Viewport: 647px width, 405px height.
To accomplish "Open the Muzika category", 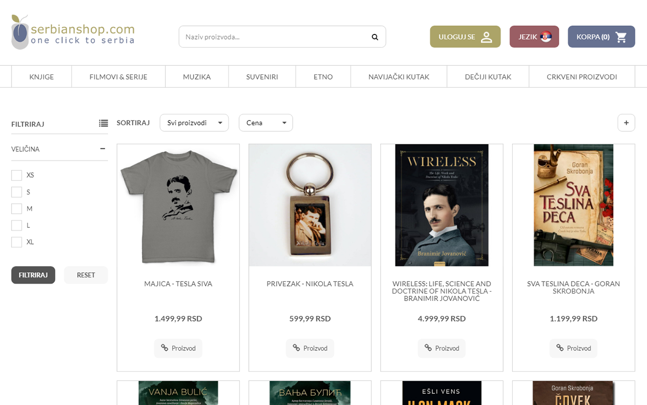I will (x=197, y=77).
